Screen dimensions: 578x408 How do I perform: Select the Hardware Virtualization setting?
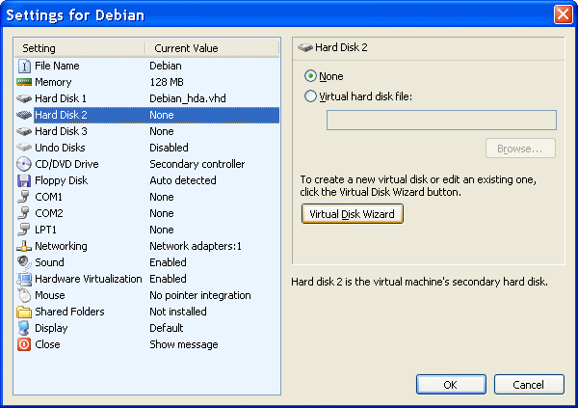pos(147,279)
